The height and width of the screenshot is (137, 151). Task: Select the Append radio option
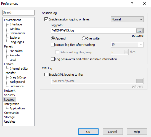pyautogui.click(x=53, y=38)
